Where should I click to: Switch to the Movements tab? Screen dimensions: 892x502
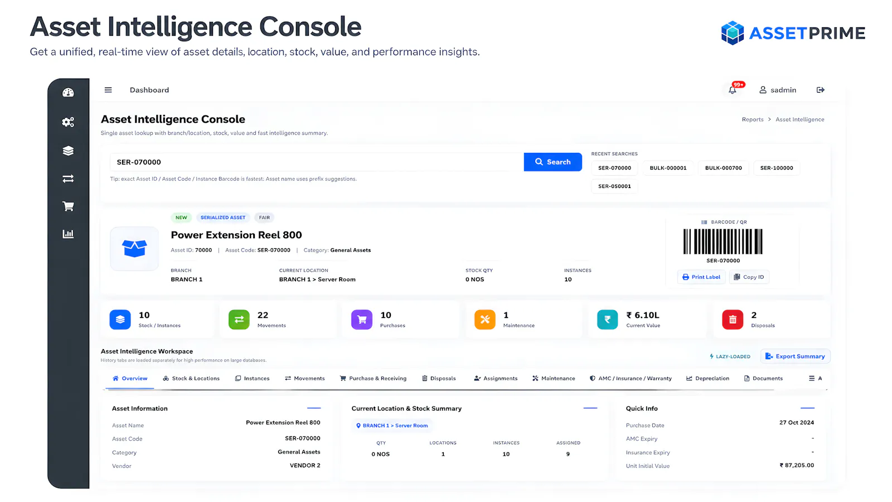[305, 378]
